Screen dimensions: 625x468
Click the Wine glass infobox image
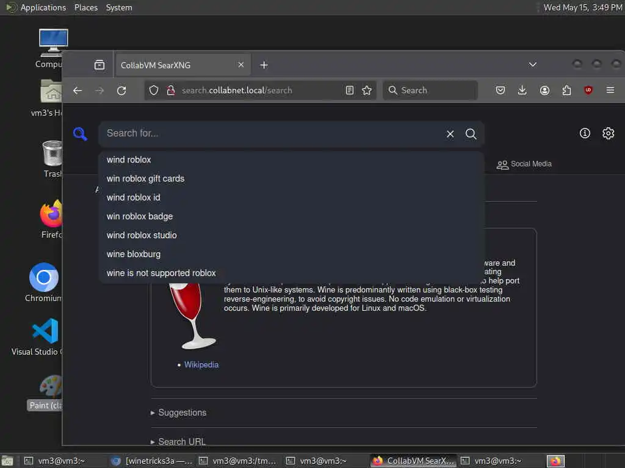tap(192, 316)
